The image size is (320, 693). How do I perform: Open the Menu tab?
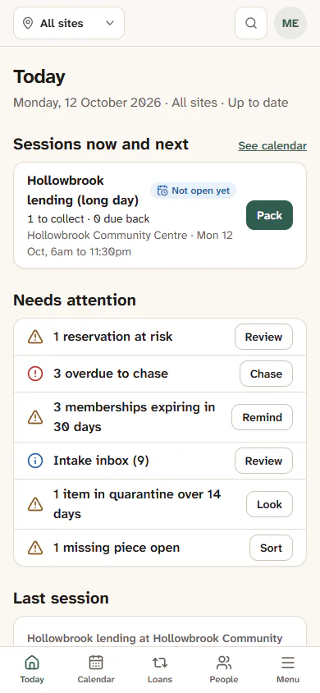(x=288, y=669)
